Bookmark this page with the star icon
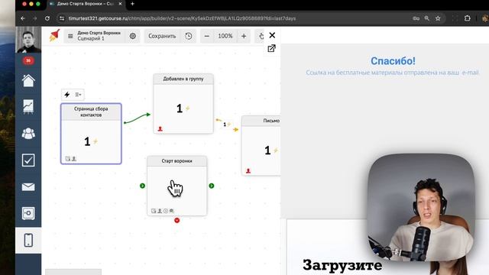Screen dimensions: 489x275 [438, 18]
